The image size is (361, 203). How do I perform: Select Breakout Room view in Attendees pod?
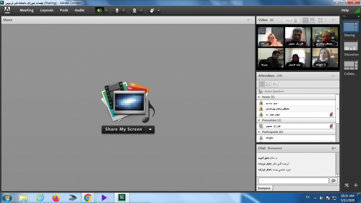(x=268, y=84)
